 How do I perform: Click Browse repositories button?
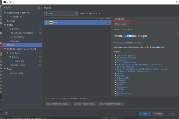point(84,104)
